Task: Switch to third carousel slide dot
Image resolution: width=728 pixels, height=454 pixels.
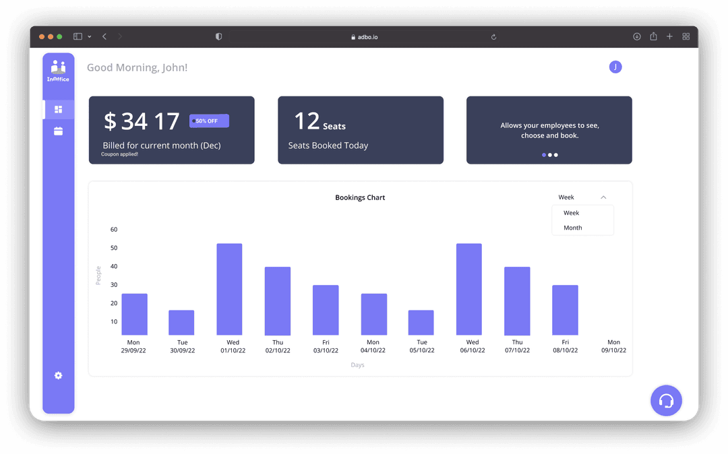Action: click(556, 155)
